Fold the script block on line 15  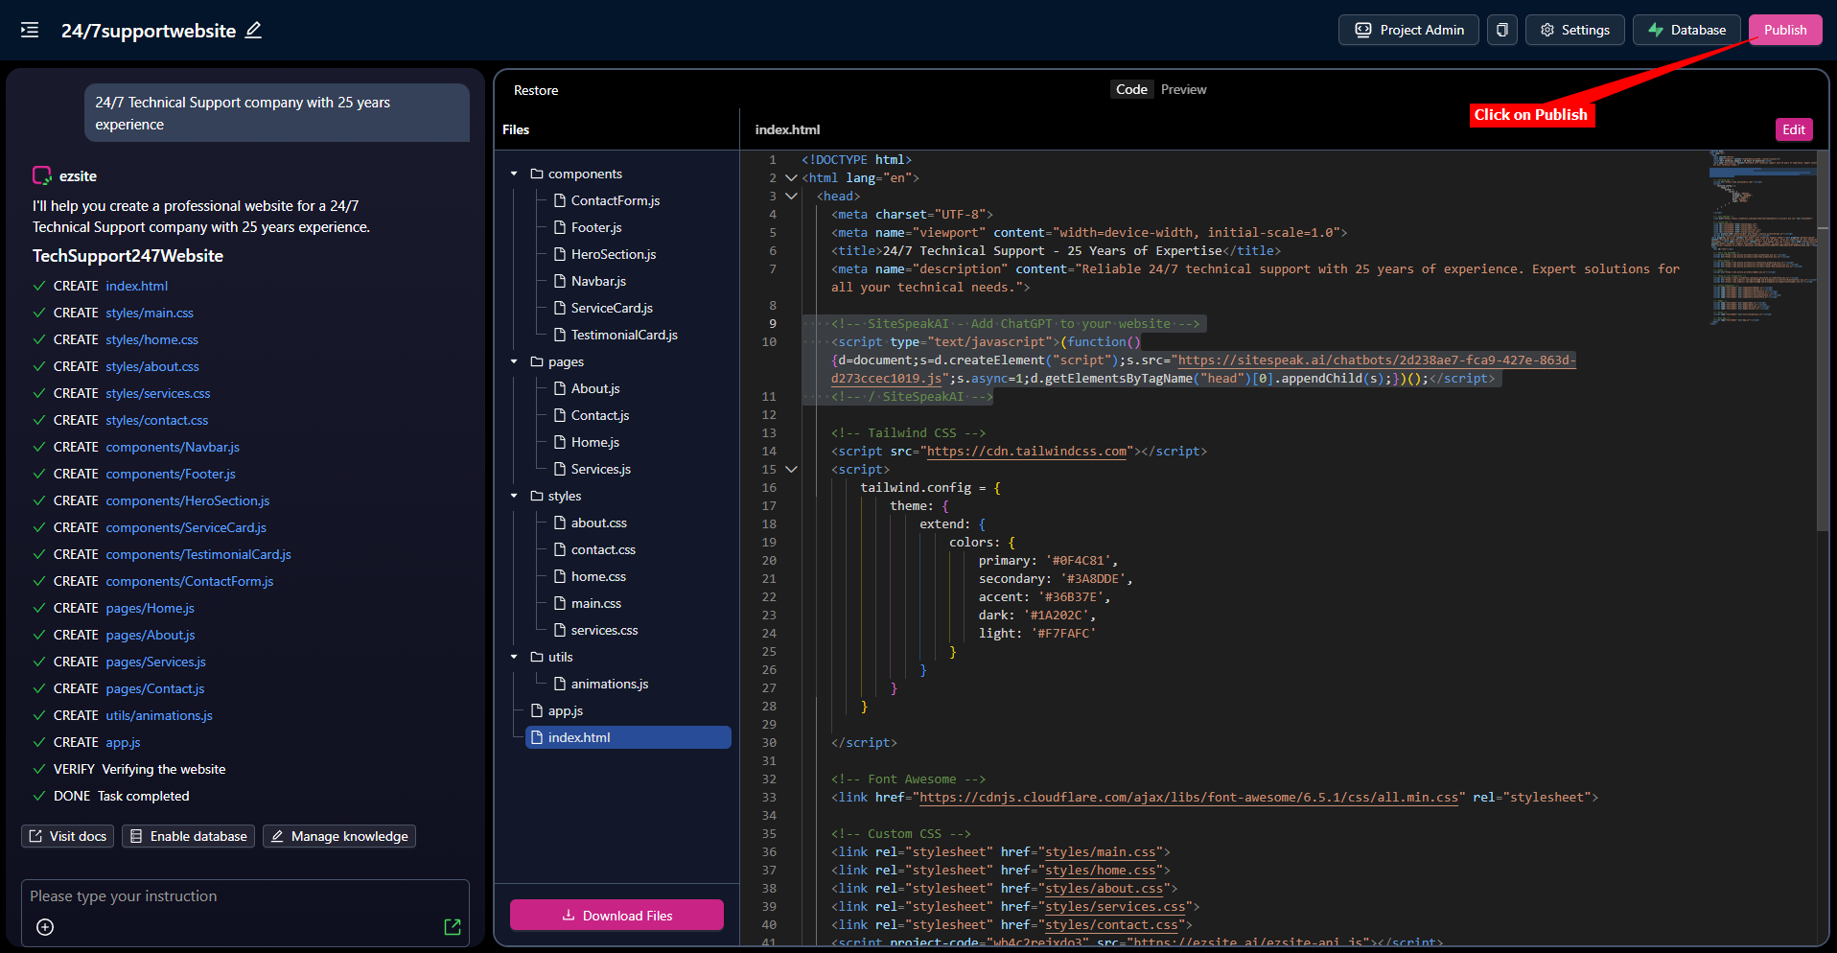791,469
